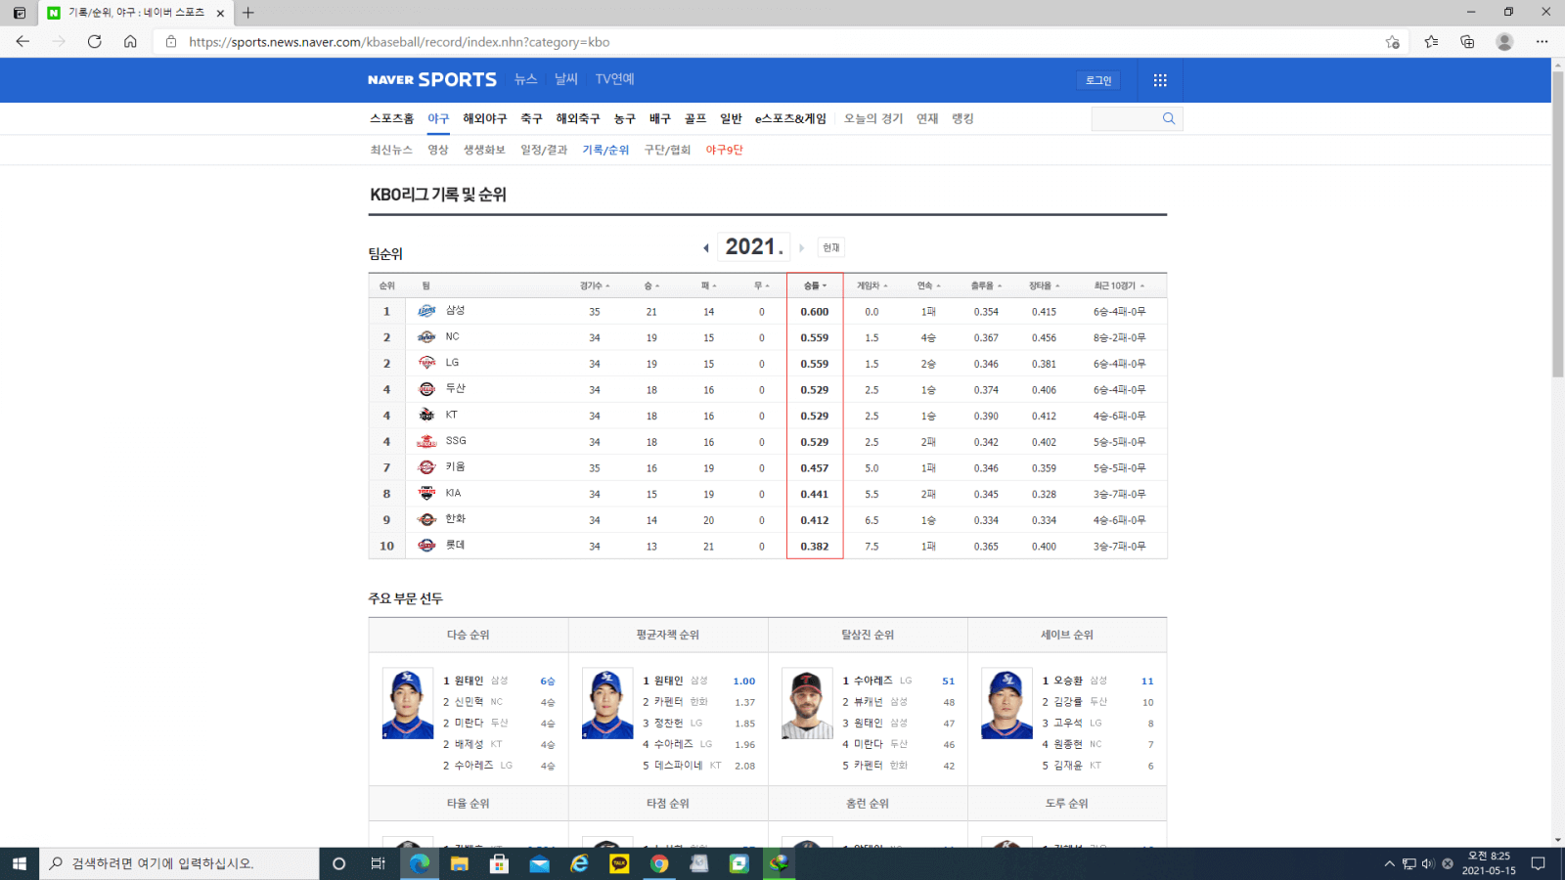
Task: Open File Explorer from the taskbar
Action: pyautogui.click(x=459, y=863)
